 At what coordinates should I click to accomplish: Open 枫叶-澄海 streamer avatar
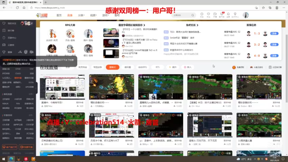(x=88, y=33)
